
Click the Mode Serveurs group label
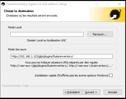(x=17, y=49)
